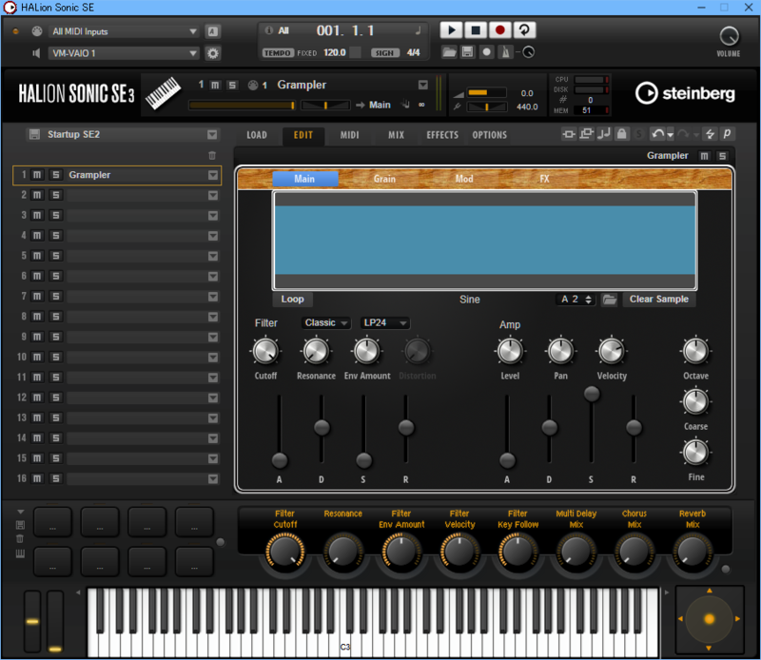Click the first trigger pad

(x=52, y=522)
